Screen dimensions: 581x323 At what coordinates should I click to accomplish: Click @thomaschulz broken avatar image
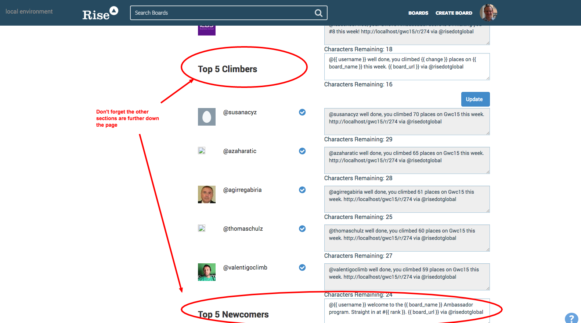pyautogui.click(x=202, y=228)
